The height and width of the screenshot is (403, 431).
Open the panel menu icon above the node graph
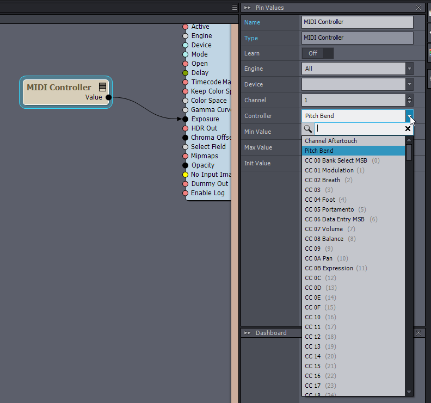click(235, 8)
